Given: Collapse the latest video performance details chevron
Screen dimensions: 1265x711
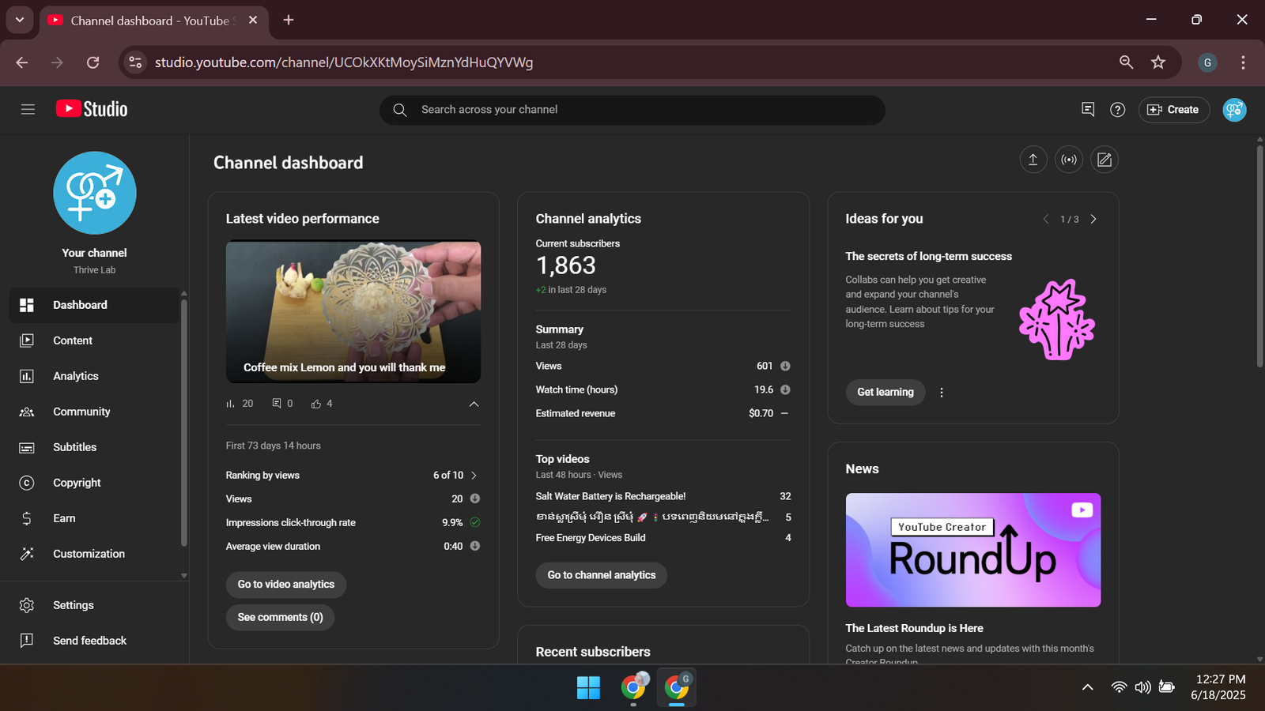Looking at the screenshot, I should coord(474,404).
